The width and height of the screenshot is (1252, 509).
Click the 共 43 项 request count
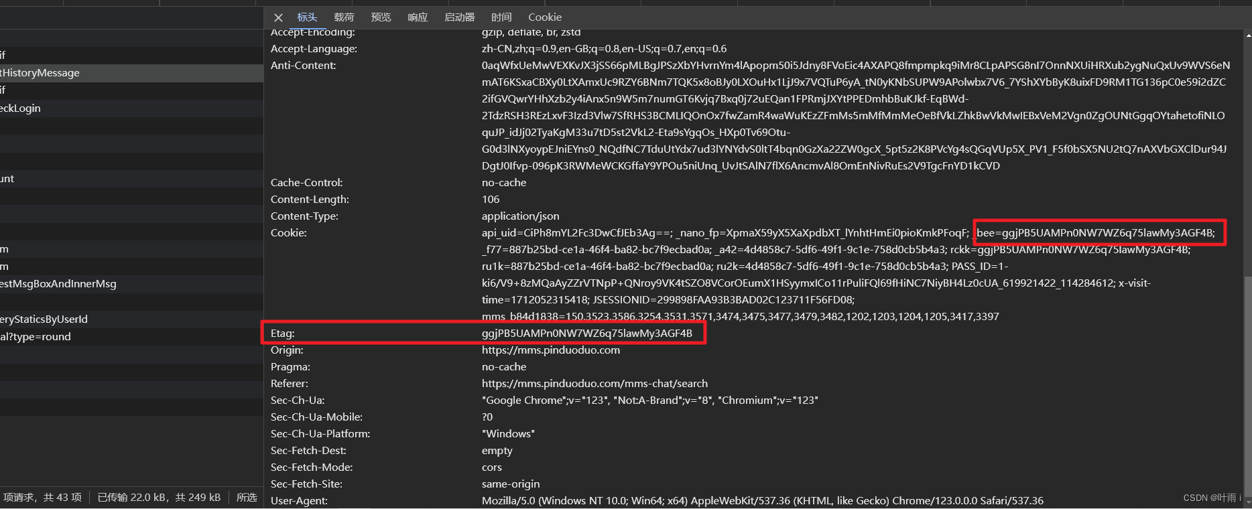(x=62, y=498)
